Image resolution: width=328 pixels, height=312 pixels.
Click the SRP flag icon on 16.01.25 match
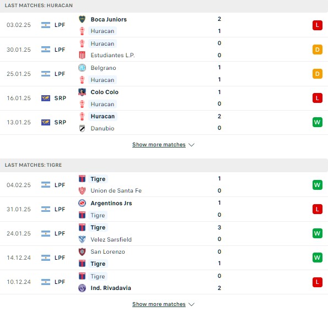coord(46,98)
